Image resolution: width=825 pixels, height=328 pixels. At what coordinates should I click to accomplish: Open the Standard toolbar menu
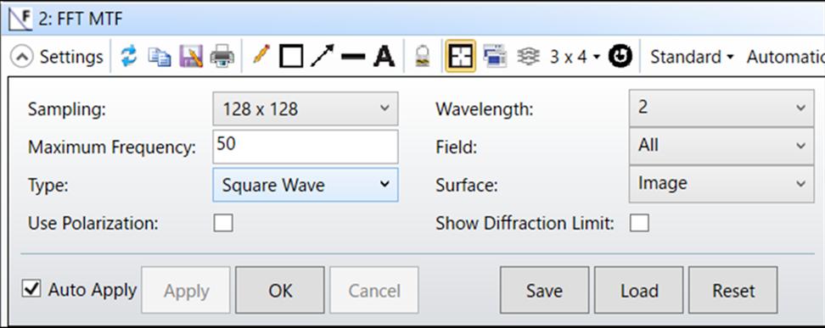pyautogui.click(x=692, y=56)
